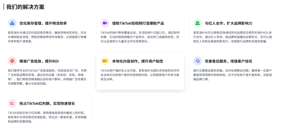
Task: Click the heading 抢占TikTok红利期，实现快速增长
Action: pos(47,103)
